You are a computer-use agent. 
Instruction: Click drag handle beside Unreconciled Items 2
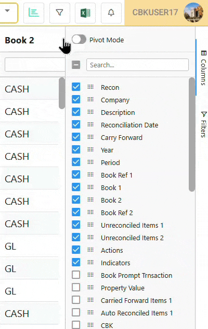pyautogui.click(x=90, y=237)
